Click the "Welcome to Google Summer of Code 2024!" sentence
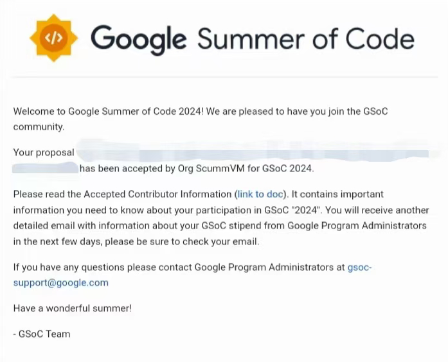The height and width of the screenshot is (362, 448). coord(109,112)
